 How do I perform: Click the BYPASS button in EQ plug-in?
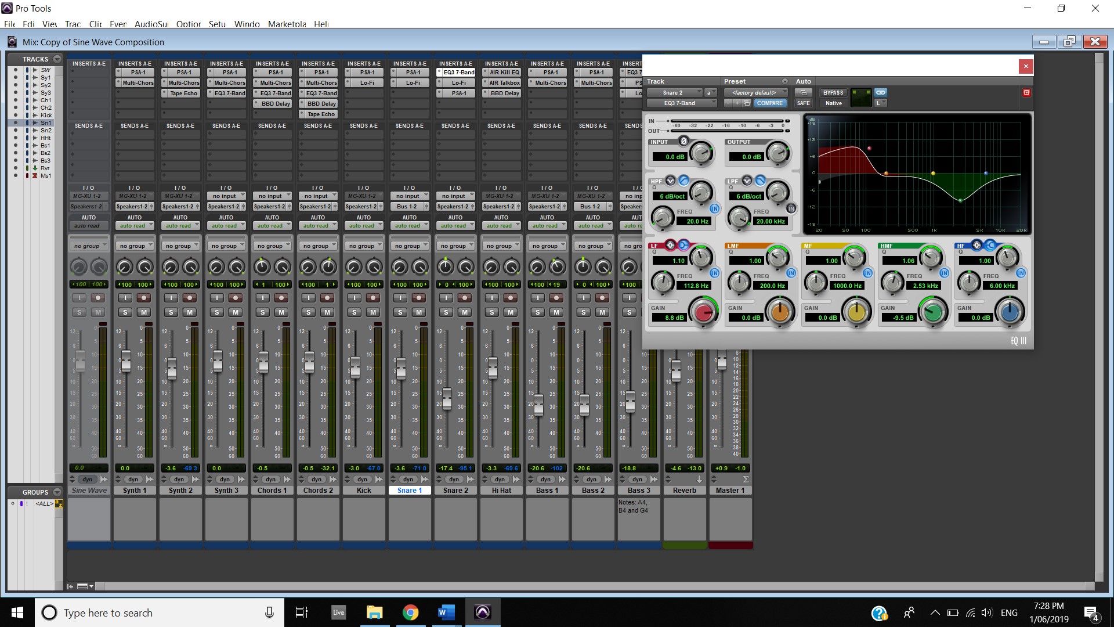pyautogui.click(x=833, y=92)
